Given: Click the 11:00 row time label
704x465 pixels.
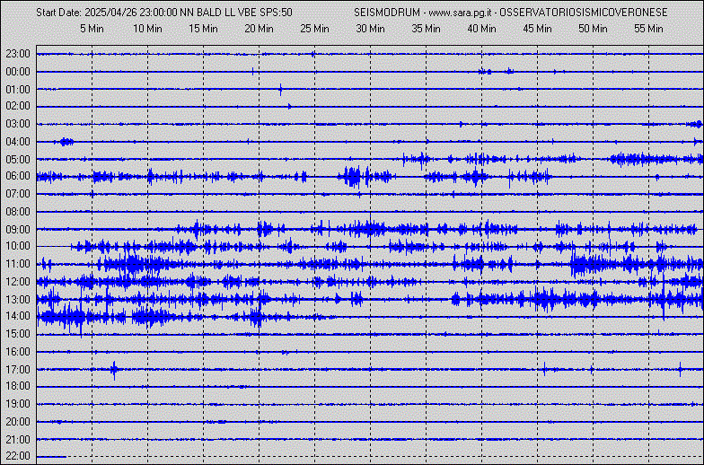Looking at the screenshot, I should [18, 264].
